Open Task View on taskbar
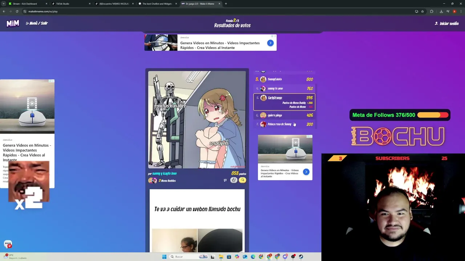 [x=213, y=257]
